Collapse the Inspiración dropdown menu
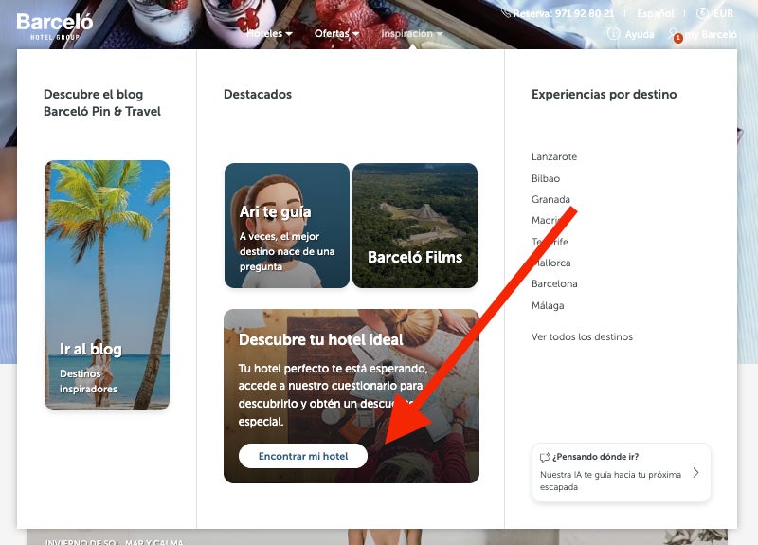This screenshot has width=758, height=545. point(412,33)
